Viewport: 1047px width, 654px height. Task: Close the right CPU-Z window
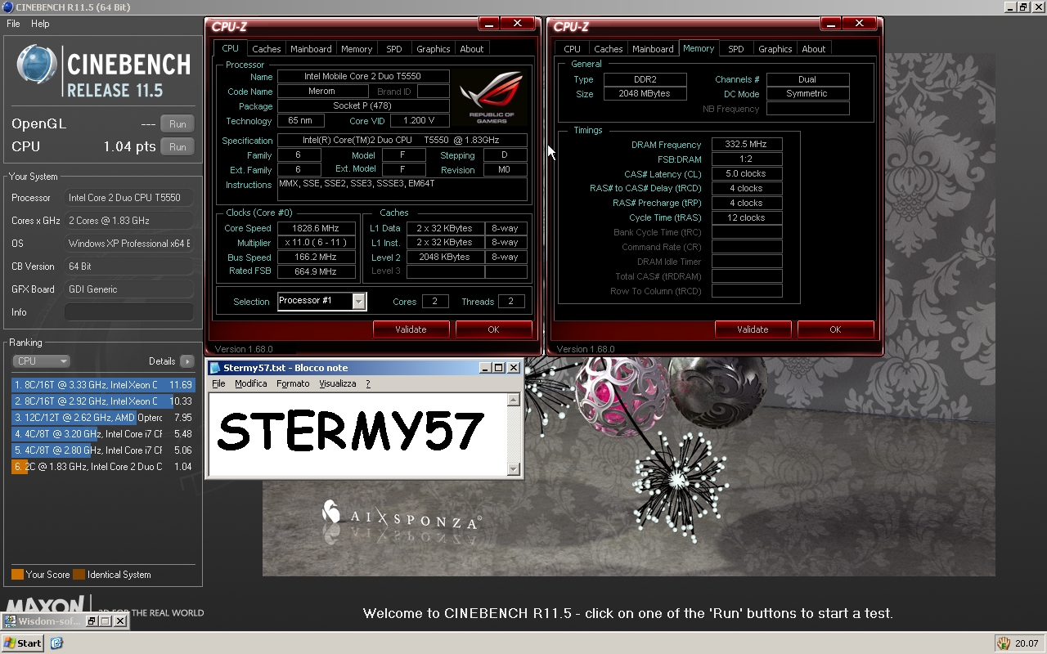tap(859, 24)
